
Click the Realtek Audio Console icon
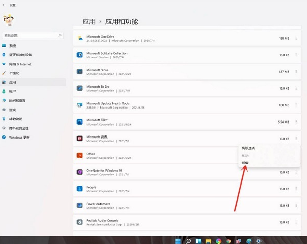[x=80, y=222]
